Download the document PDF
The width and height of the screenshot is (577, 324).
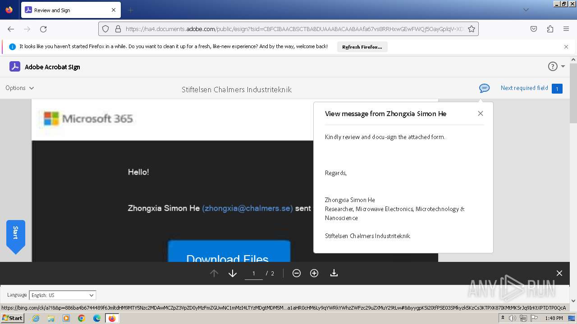coord(334,273)
